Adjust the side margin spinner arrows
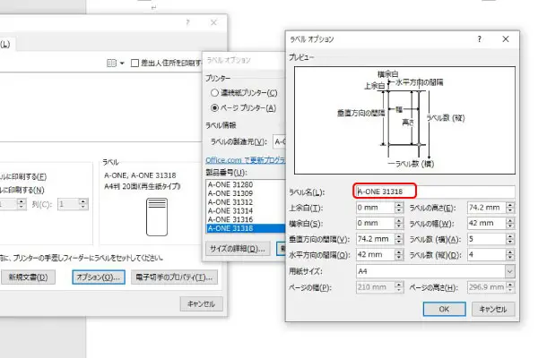Image resolution: width=538 pixels, height=358 pixels. [x=399, y=224]
